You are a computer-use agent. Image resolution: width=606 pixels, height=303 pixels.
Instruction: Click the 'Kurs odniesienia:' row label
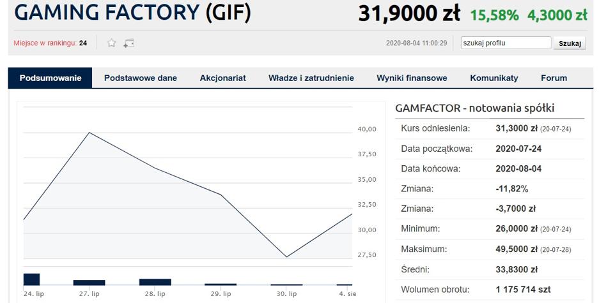(x=435, y=128)
